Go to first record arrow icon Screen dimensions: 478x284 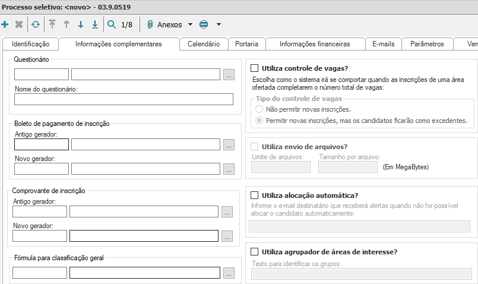(x=52, y=24)
